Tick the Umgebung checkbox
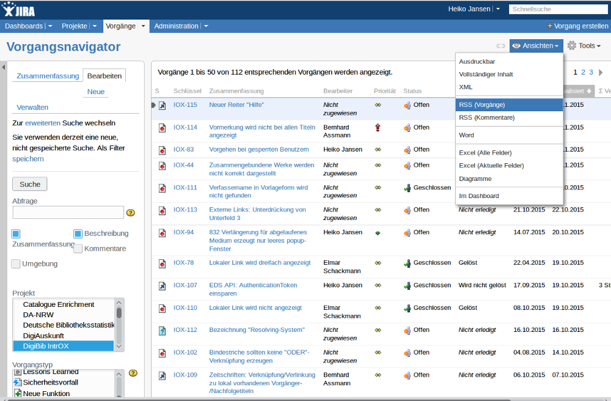611x401 pixels. coord(16,264)
